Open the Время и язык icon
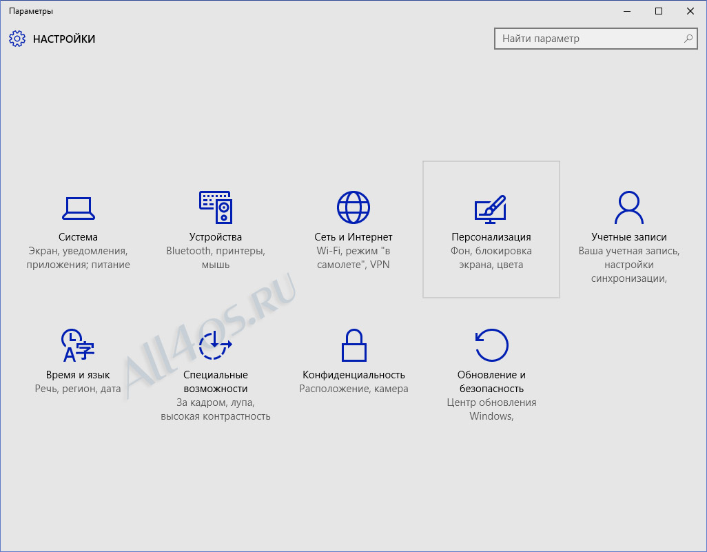The width and height of the screenshot is (707, 552). pos(78,345)
